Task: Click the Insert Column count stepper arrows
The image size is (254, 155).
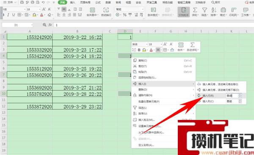Action: [x=240, y=101]
